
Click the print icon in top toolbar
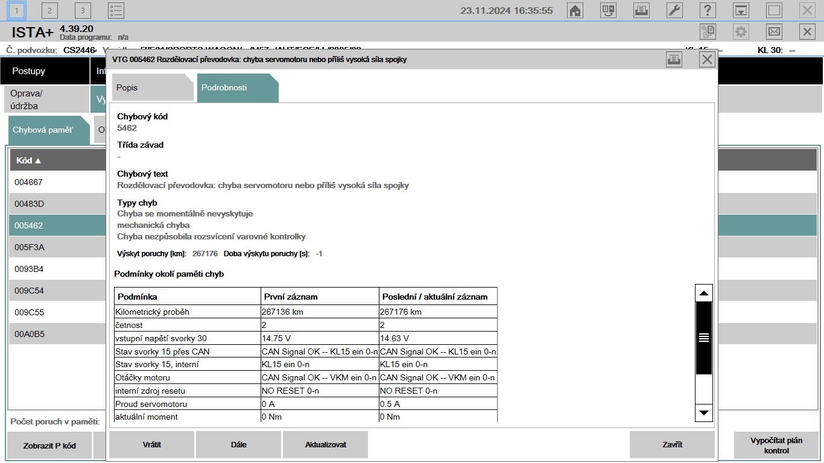641,10
